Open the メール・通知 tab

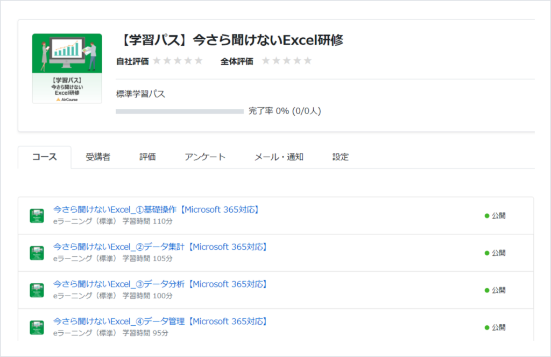coord(279,157)
